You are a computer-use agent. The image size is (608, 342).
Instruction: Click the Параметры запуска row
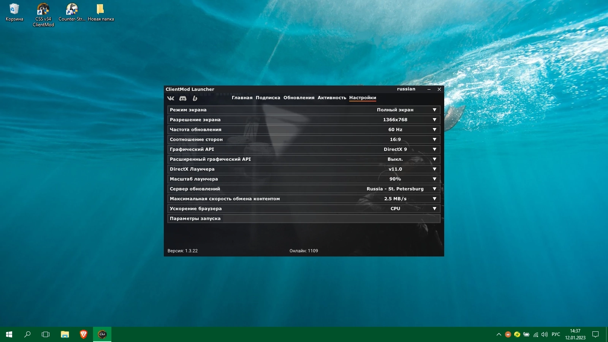coord(304,218)
